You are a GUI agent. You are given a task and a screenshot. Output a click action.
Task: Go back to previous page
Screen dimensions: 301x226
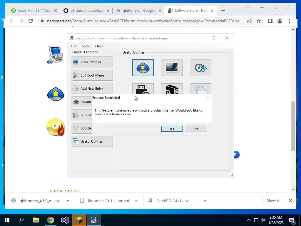12,21
